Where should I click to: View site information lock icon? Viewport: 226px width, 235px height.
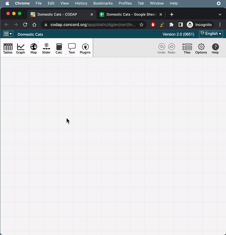46,25
